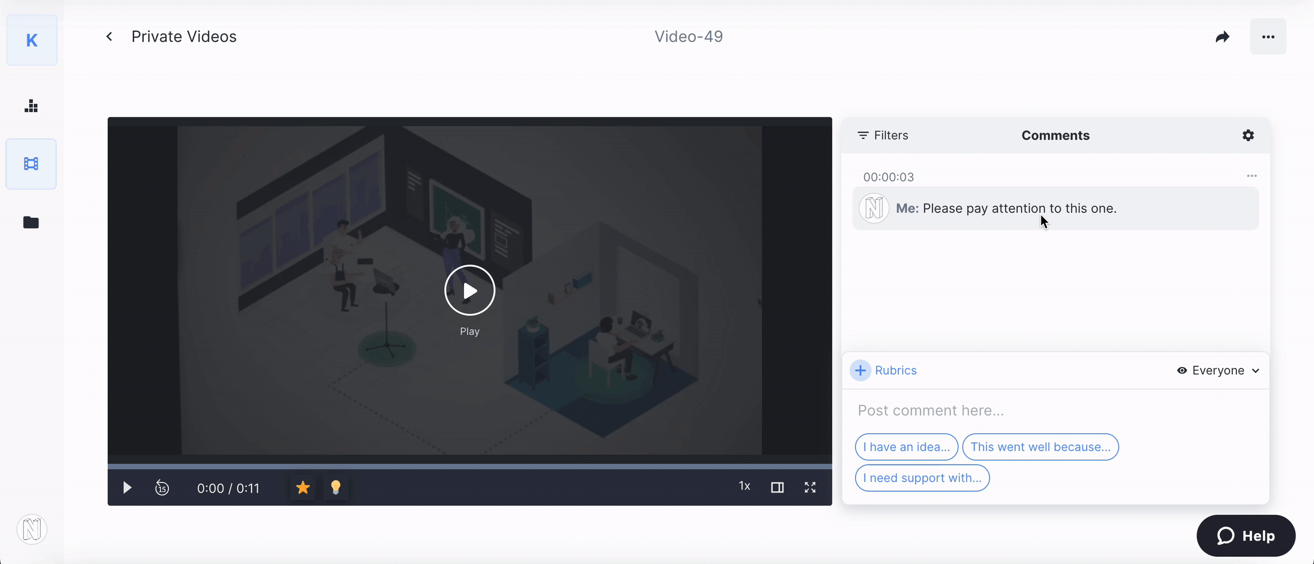Open comments settings gear

click(1248, 135)
